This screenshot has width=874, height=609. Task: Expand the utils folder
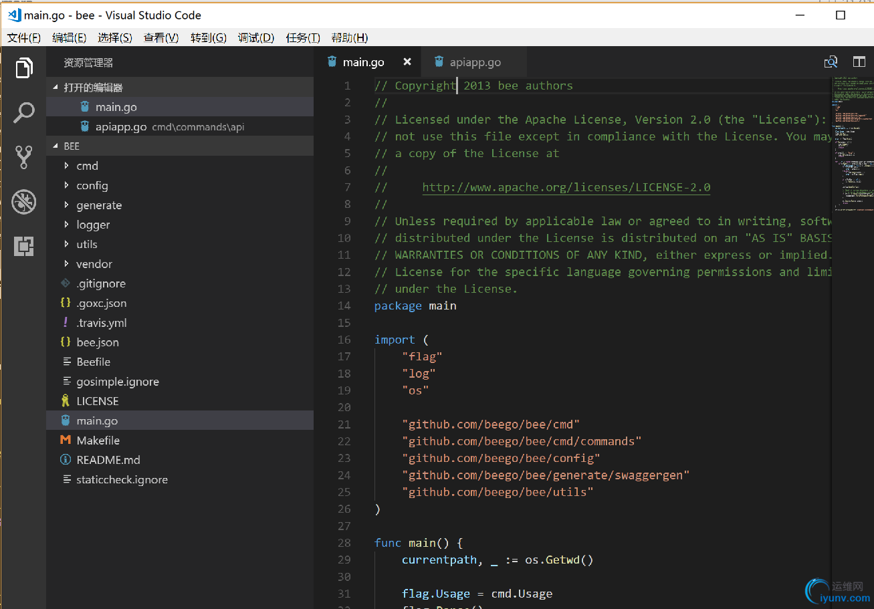click(66, 244)
